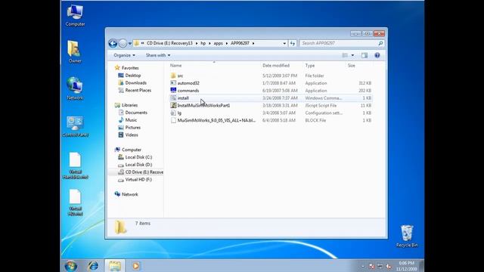Viewport: 484px width, 272px height.
Task: Select Computer in navigation pane
Action: [x=132, y=150]
